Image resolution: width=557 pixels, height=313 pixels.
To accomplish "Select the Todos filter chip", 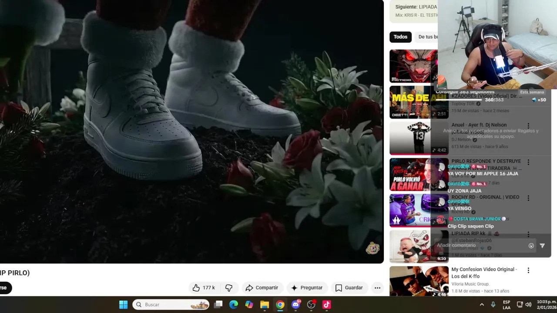I will point(400,37).
